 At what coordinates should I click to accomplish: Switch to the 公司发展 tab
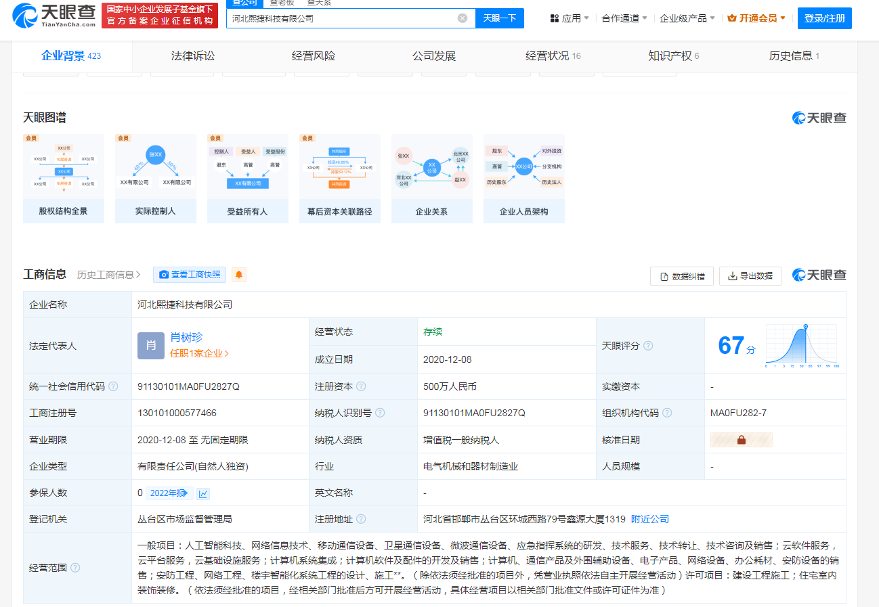[x=434, y=55]
